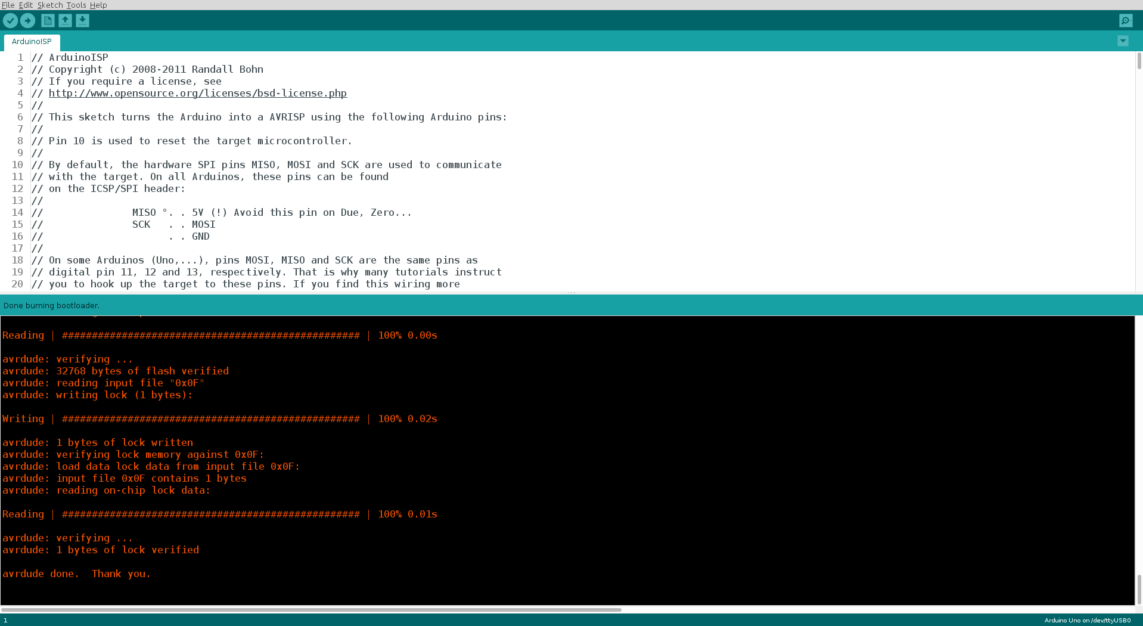Open the opensource.org bsd-license link

pos(197,93)
